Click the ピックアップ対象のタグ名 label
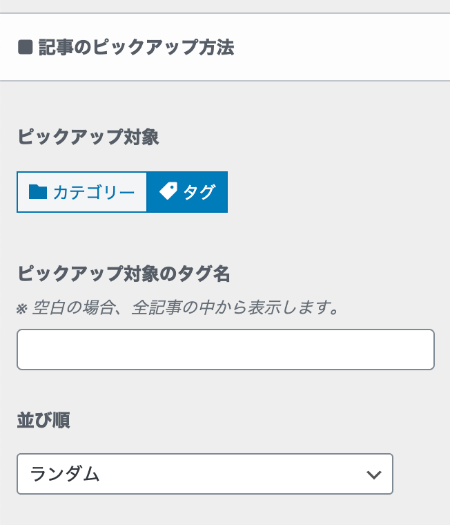Viewport: 450px width, 525px height. 124,274
